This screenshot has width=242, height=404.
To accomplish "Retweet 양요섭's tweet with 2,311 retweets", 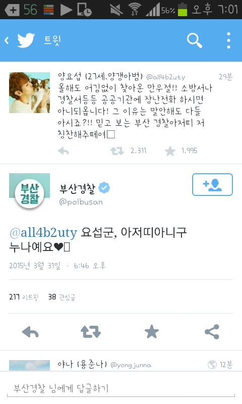I will click(x=117, y=151).
